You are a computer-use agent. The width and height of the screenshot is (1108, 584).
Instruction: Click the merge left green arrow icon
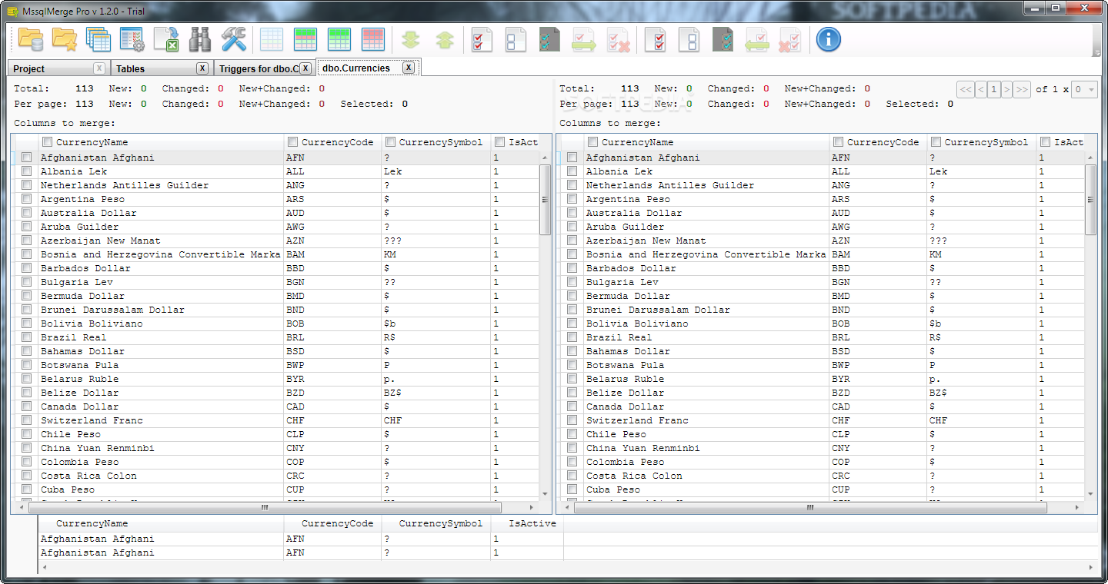click(x=757, y=39)
